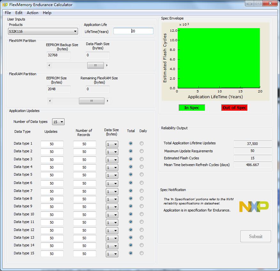Select Daily radio for Data type 1
280x271 pixels.
[x=142, y=143]
